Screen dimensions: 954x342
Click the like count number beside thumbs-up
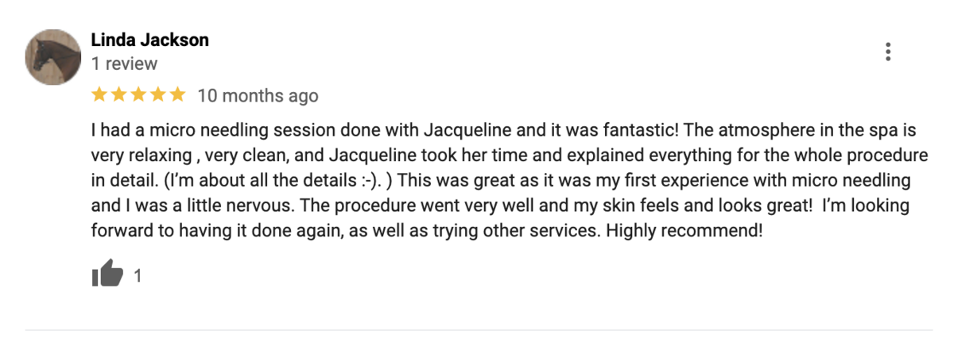click(138, 276)
